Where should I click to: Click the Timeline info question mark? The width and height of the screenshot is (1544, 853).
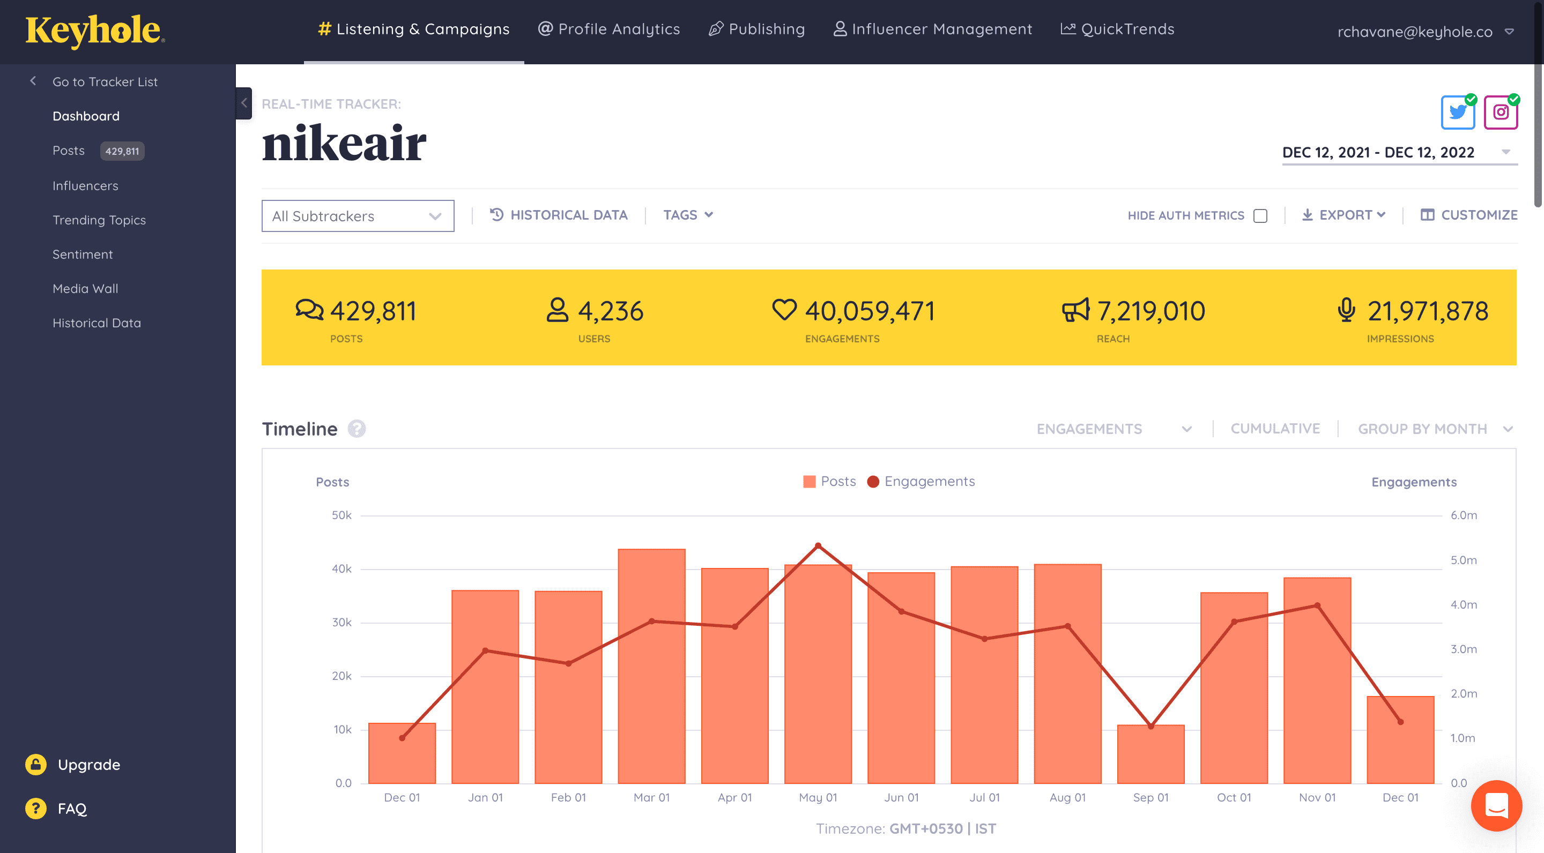(x=357, y=429)
